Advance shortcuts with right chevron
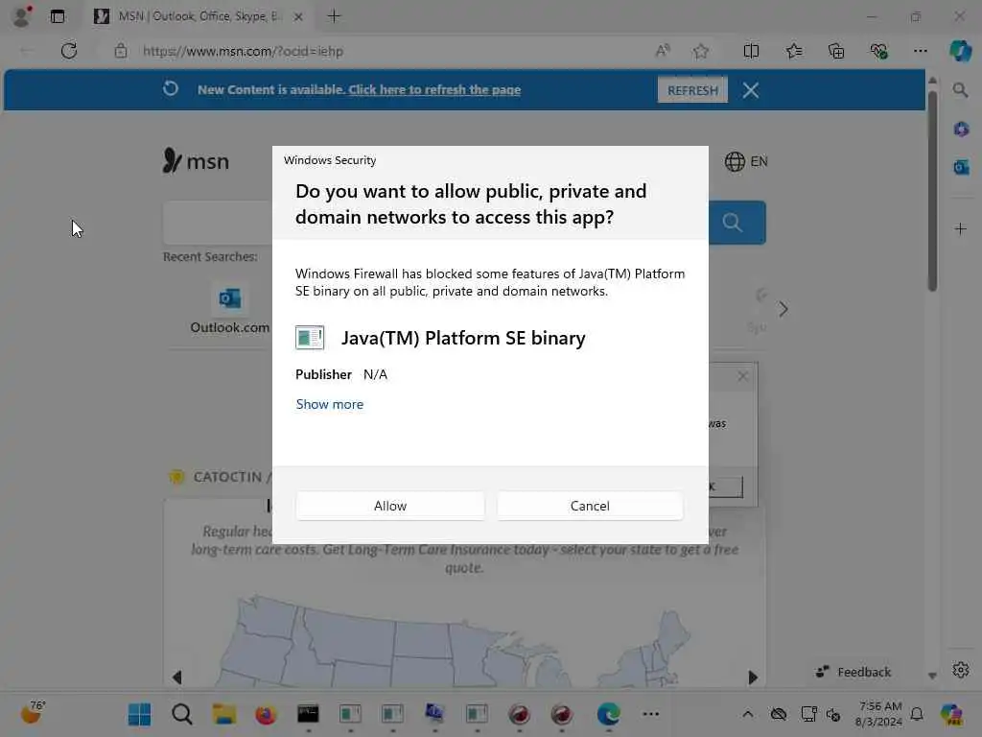 [x=783, y=309]
